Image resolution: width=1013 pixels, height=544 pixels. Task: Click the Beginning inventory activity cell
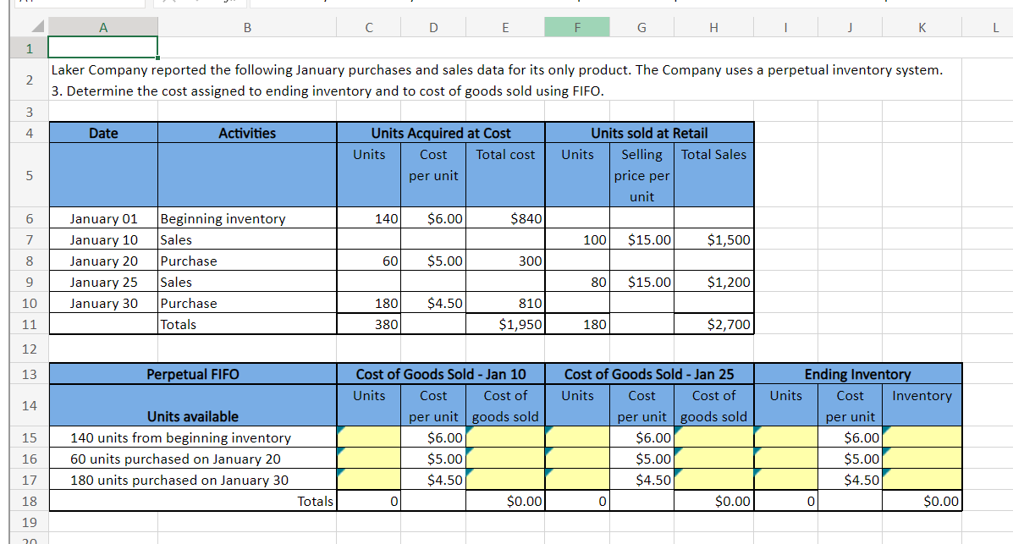click(247, 218)
